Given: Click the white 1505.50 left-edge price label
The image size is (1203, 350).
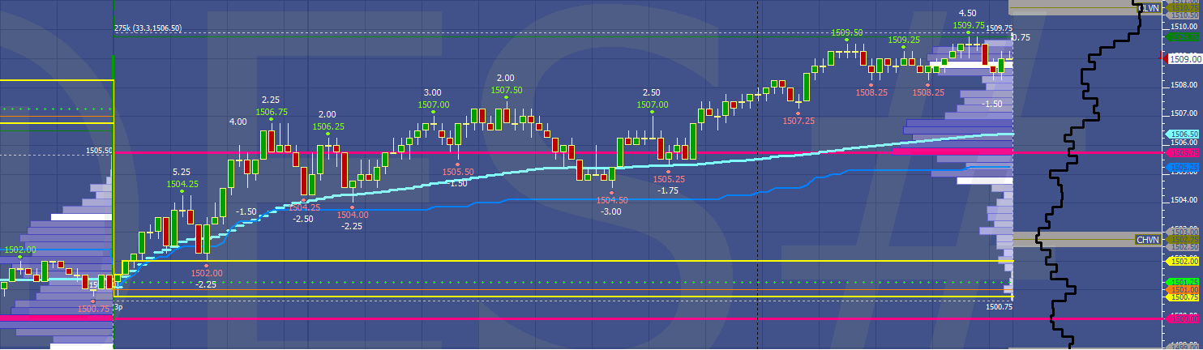Looking at the screenshot, I should click(x=99, y=151).
